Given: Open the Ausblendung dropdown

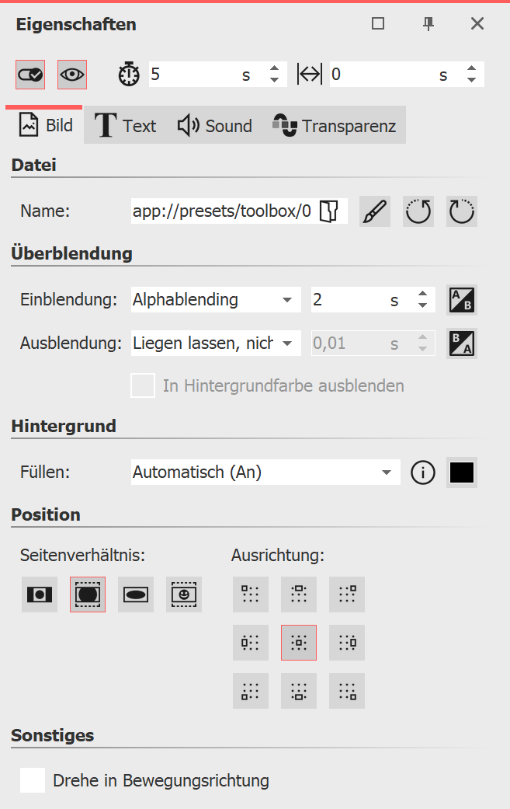Looking at the screenshot, I should 215,343.
